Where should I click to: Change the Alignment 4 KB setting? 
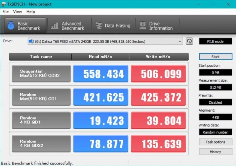click(216, 117)
